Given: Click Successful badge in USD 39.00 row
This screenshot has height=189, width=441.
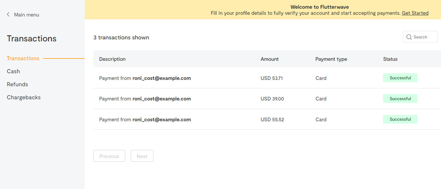Looking at the screenshot, I should tap(400, 99).
